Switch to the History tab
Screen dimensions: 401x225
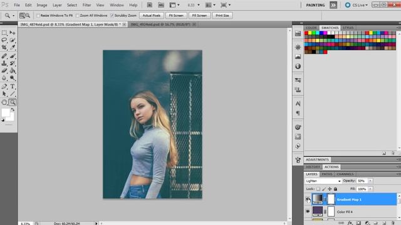click(x=313, y=167)
